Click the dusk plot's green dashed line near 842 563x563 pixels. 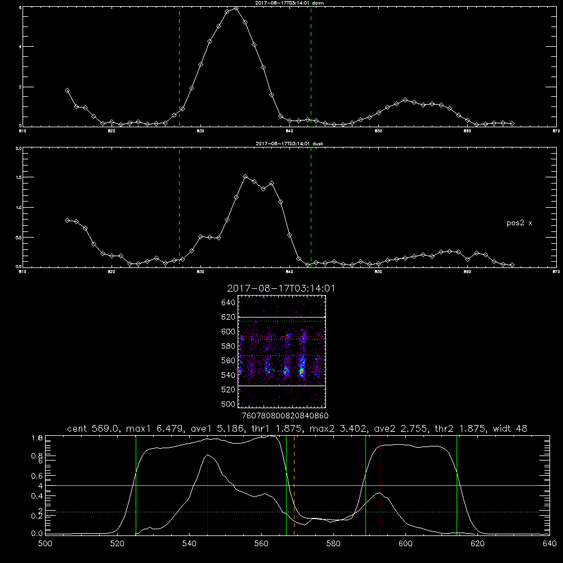[311, 207]
